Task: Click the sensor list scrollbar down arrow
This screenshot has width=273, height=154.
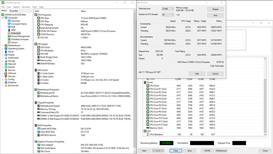Action: [x=265, y=135]
